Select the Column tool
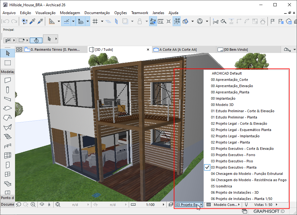Screen dimensions: 297x215 [x=8, y=90]
